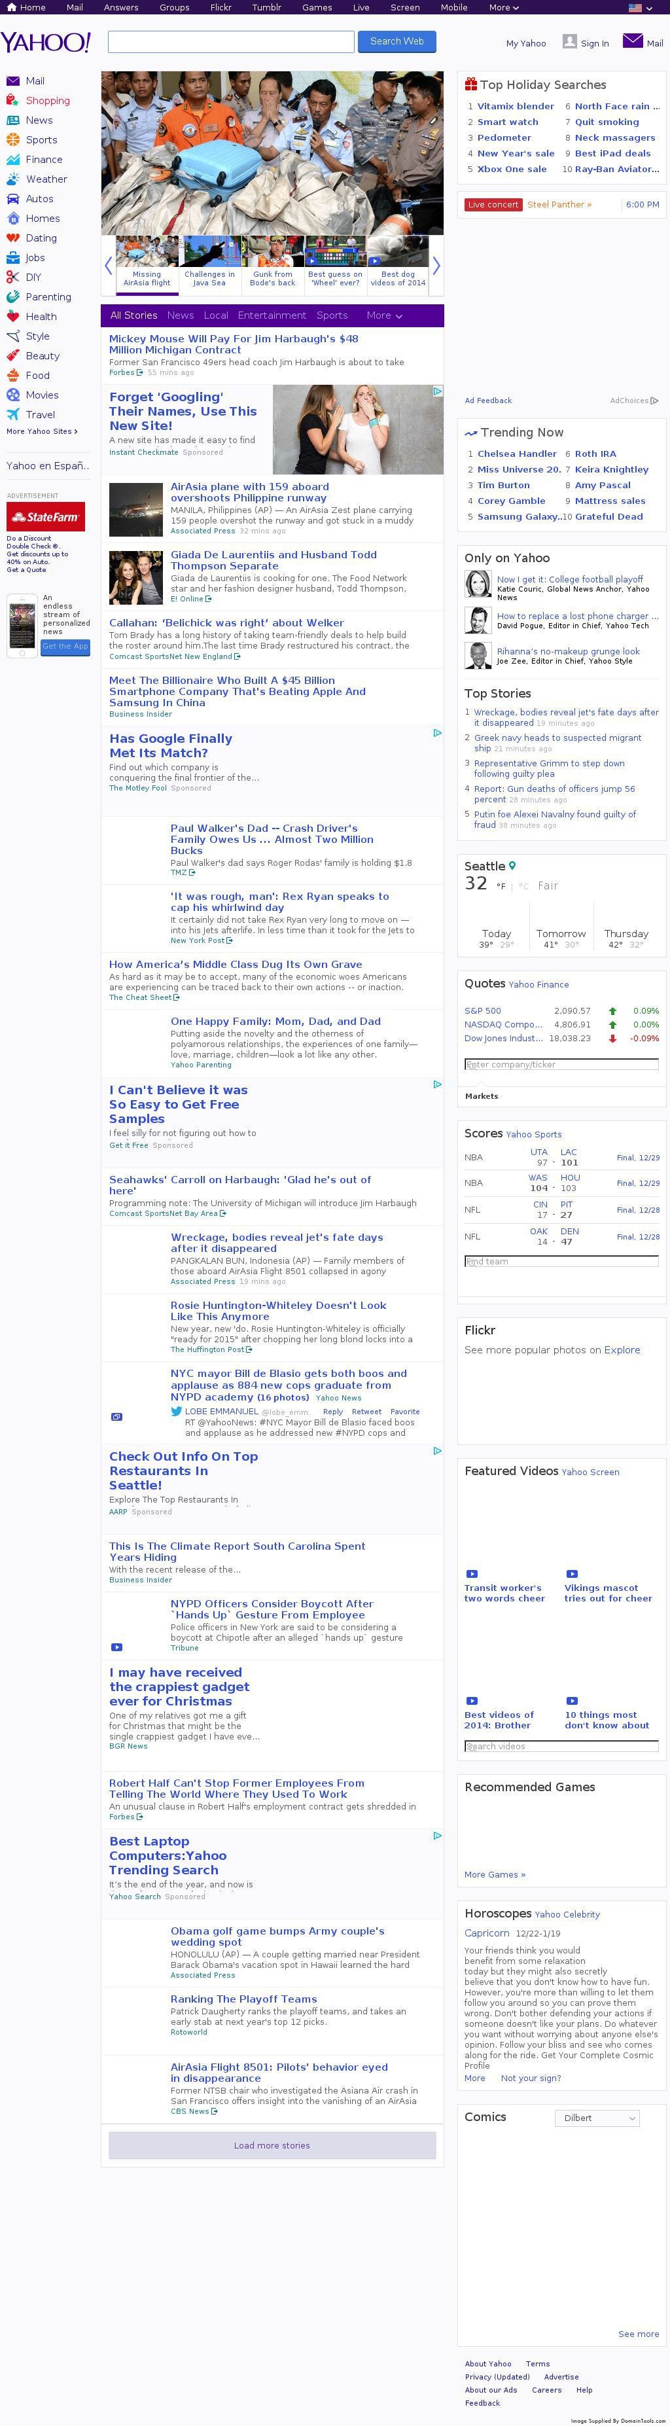Image resolution: width=670 pixels, height=2426 pixels.
Task: Switch to the All Stories tab
Action: tap(133, 315)
